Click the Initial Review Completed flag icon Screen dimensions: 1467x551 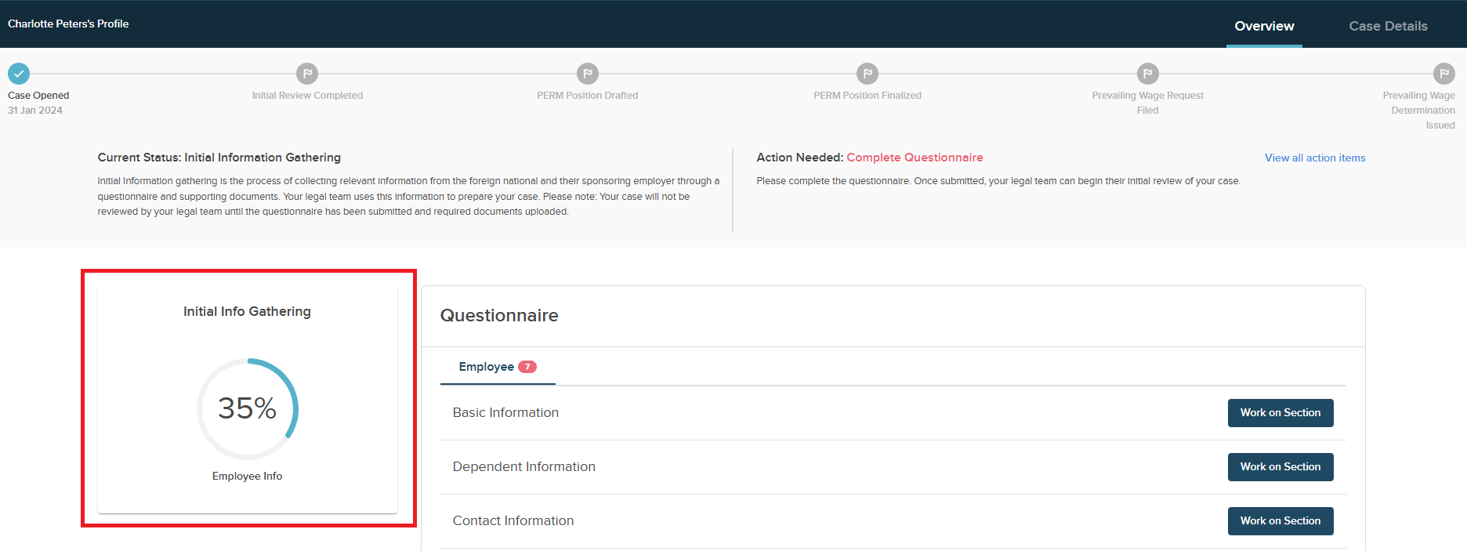[307, 74]
